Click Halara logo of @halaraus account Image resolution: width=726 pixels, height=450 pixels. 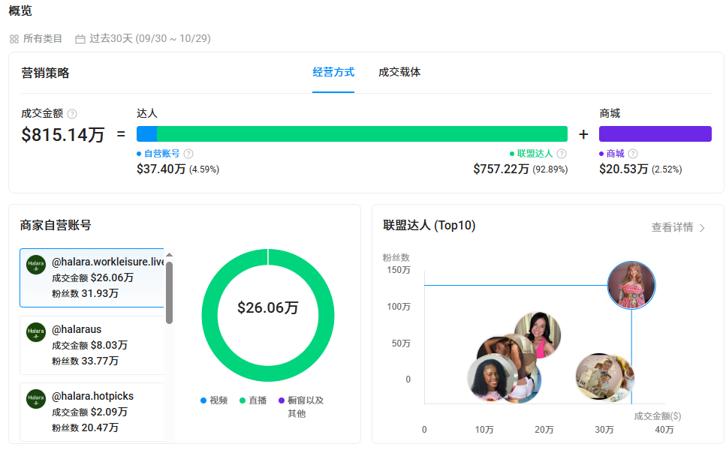tap(36, 331)
